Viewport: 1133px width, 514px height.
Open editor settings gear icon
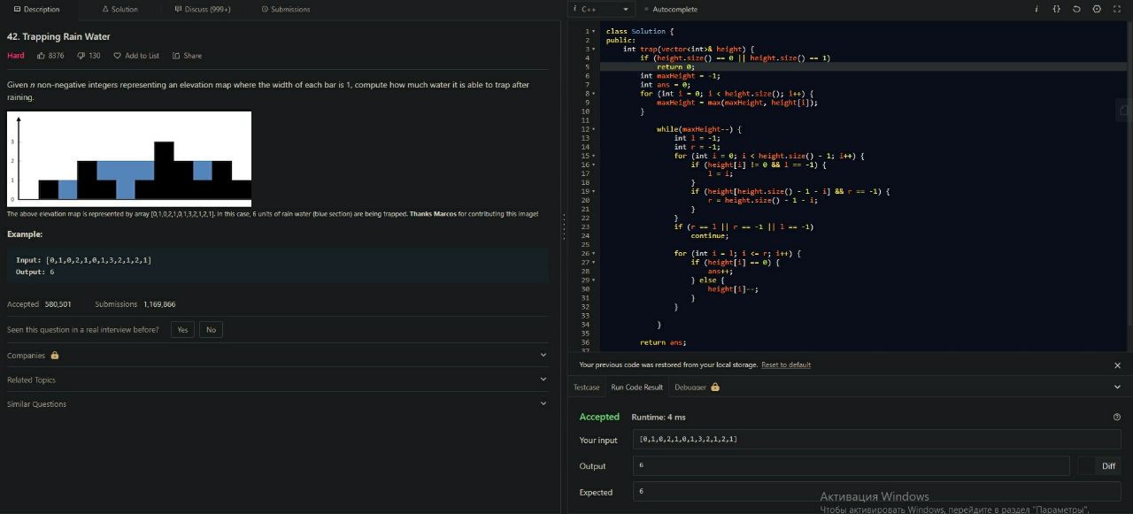coord(1097,9)
